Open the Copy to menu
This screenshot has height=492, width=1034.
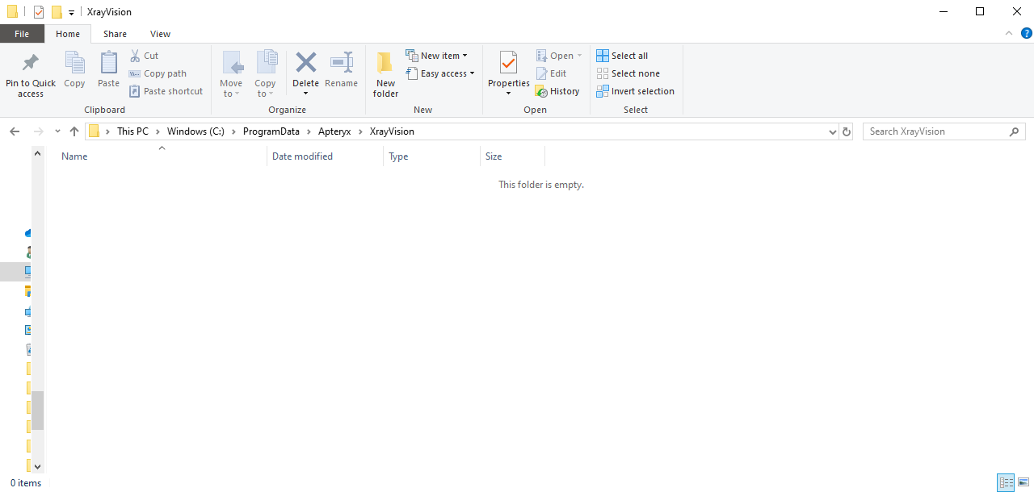tap(265, 75)
